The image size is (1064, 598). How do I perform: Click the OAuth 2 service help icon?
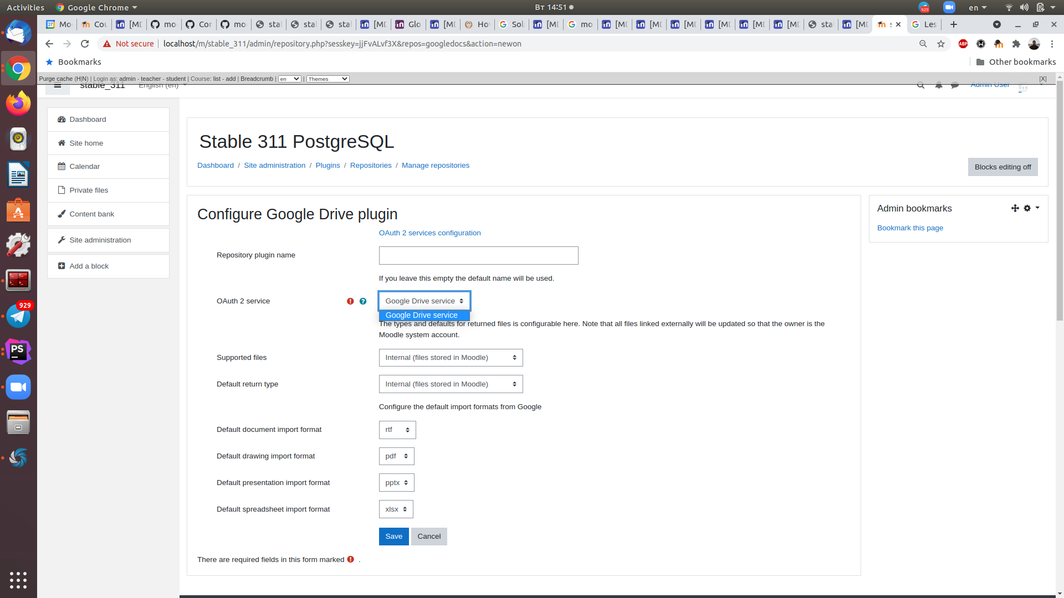pos(363,301)
